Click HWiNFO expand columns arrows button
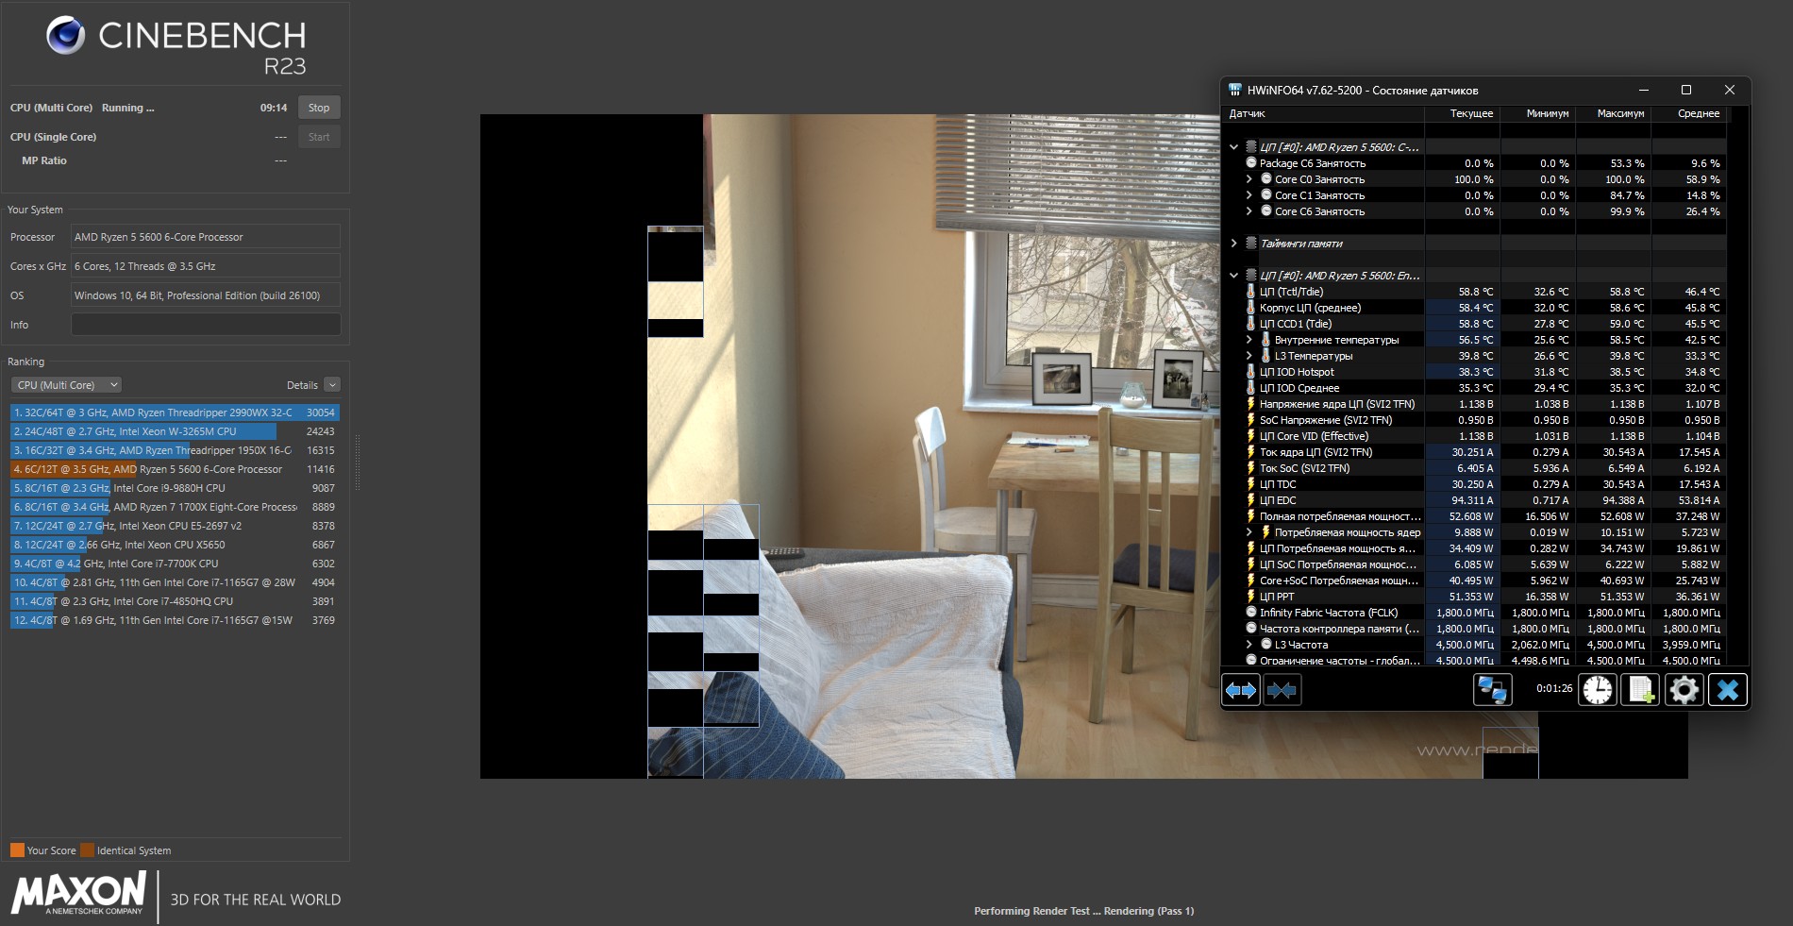 click(x=1241, y=690)
